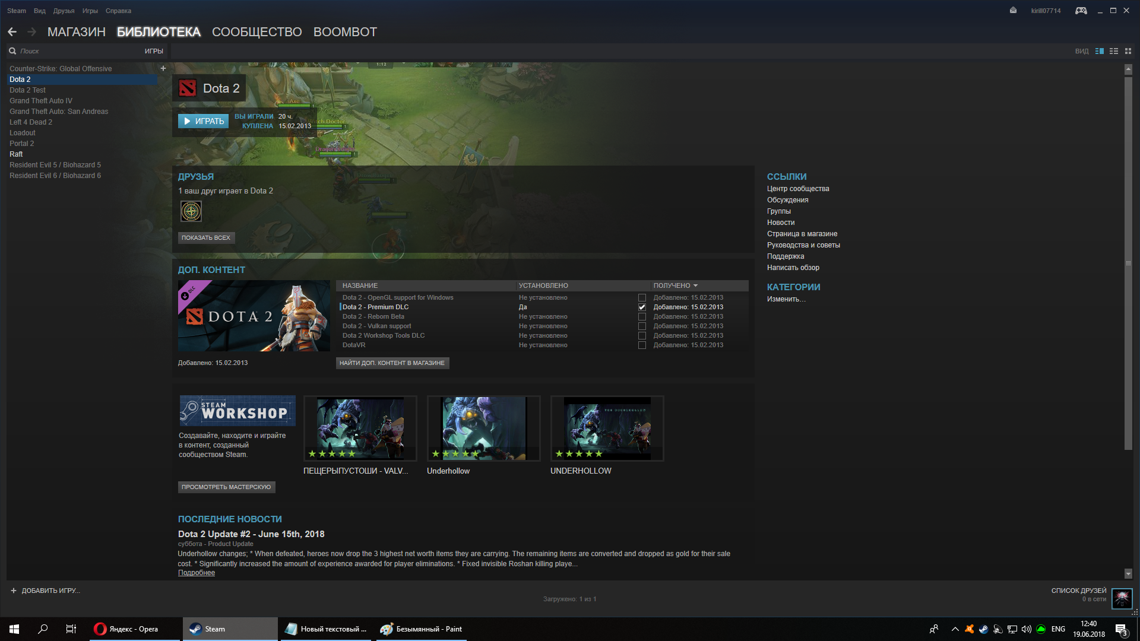Open Windows search magnifier on taskbar
Image resolution: width=1140 pixels, height=641 pixels.
[43, 629]
